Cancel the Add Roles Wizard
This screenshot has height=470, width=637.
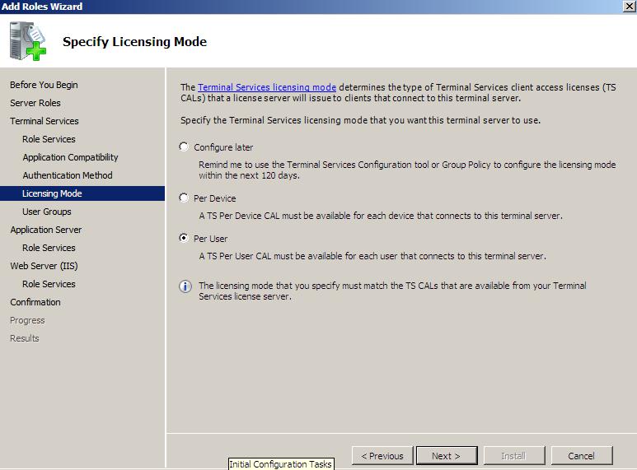(581, 456)
